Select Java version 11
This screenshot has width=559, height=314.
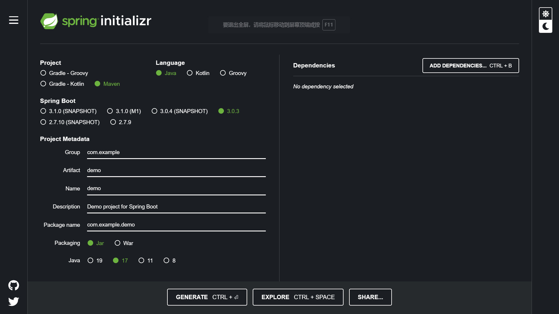[x=141, y=261]
